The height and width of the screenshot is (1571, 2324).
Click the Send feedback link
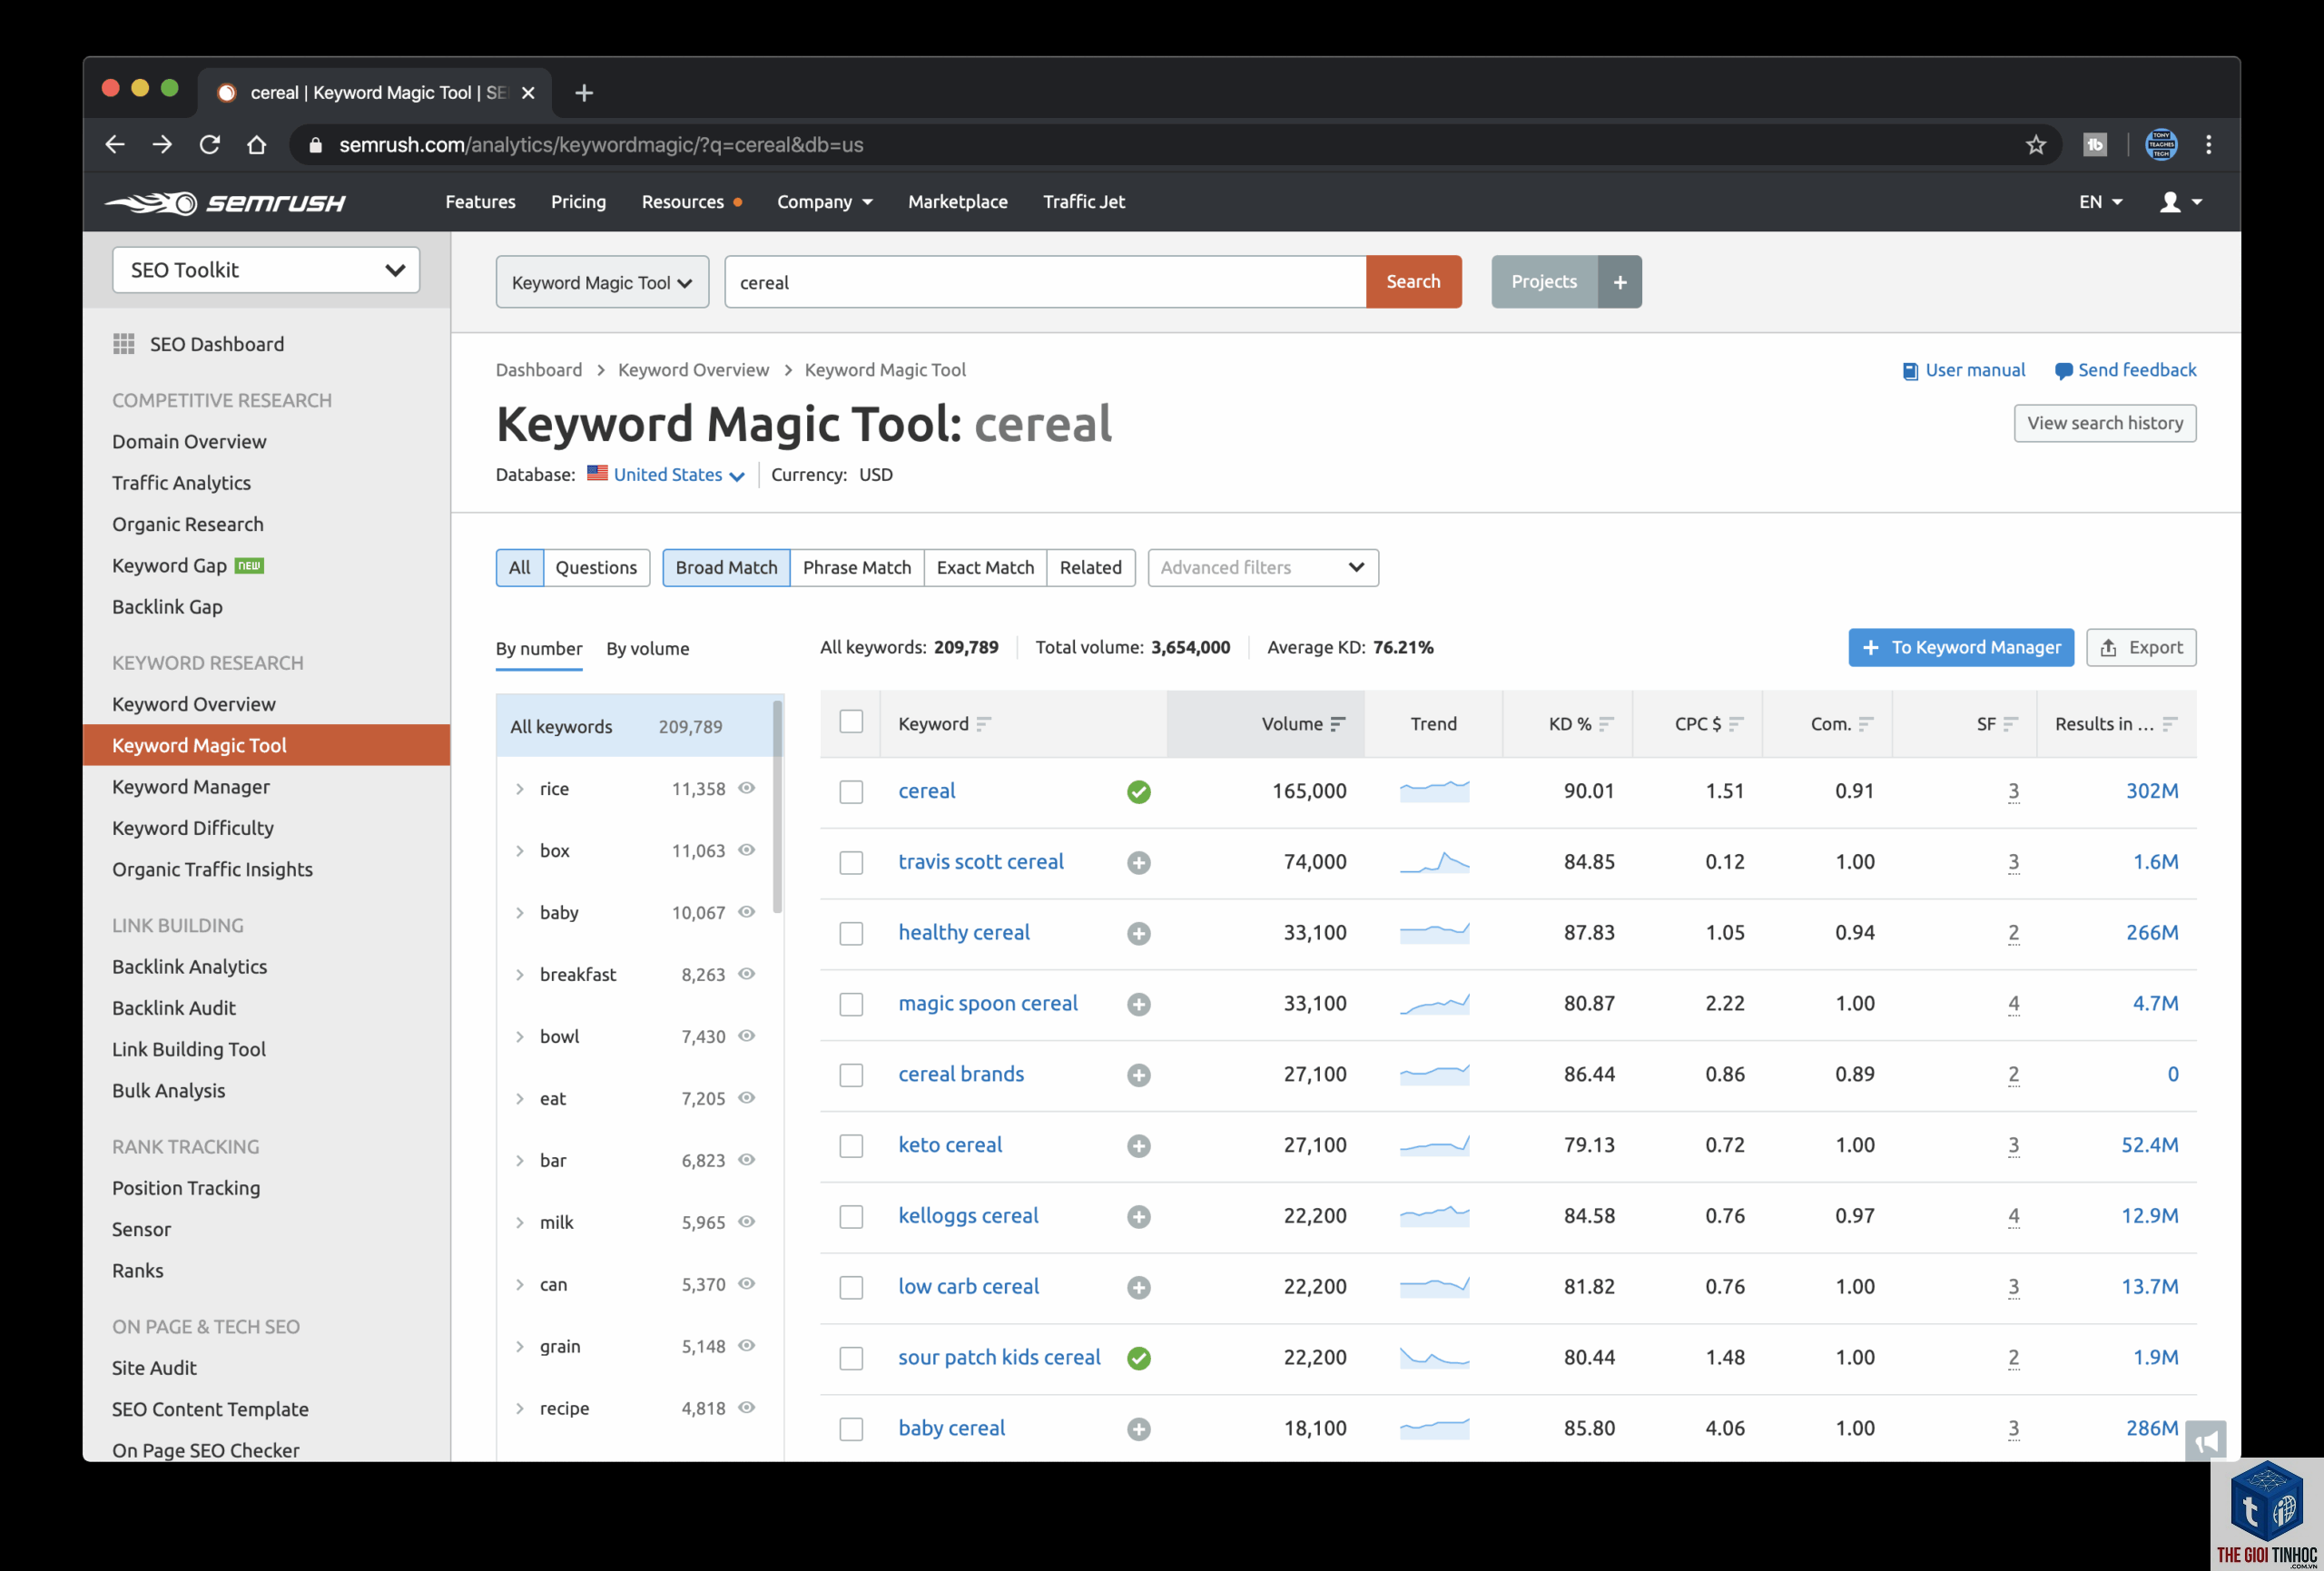(x=2125, y=371)
